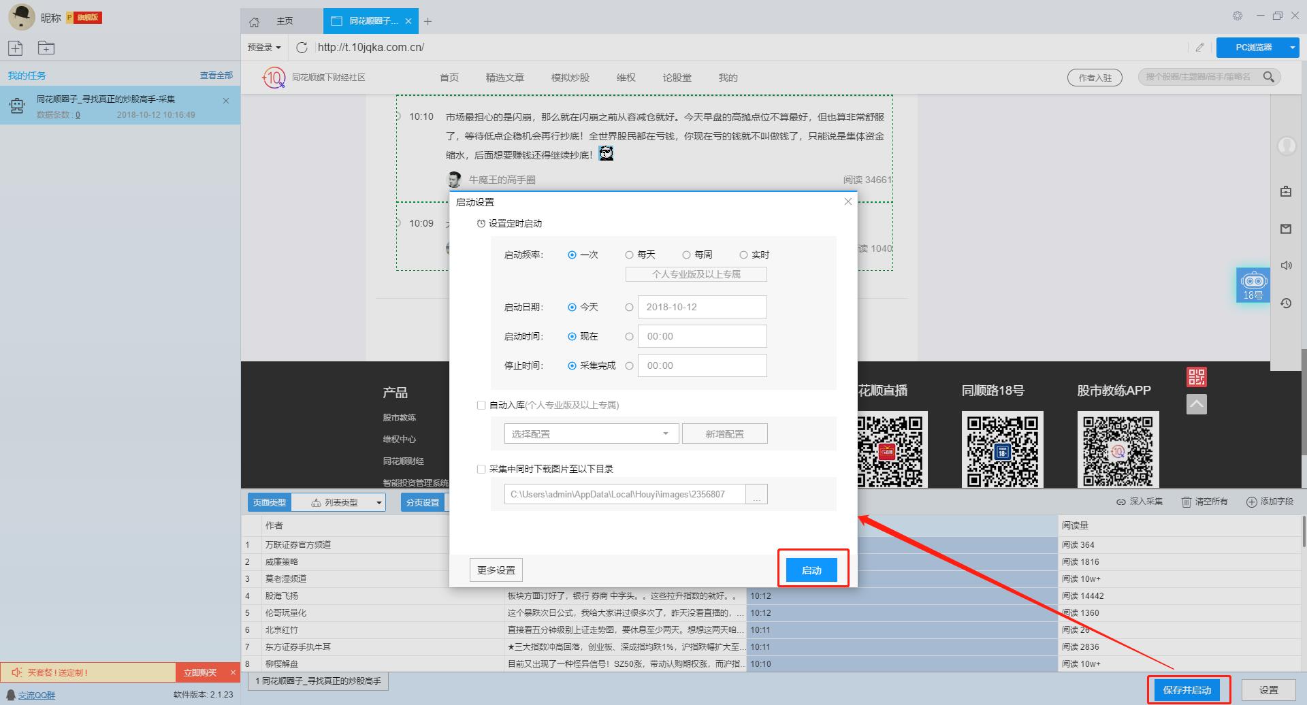The width and height of the screenshot is (1307, 705).
Task: Enable 自动入库 checkbox
Action: [x=481, y=405]
